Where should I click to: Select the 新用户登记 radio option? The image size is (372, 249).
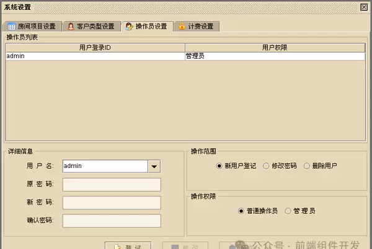(219, 166)
